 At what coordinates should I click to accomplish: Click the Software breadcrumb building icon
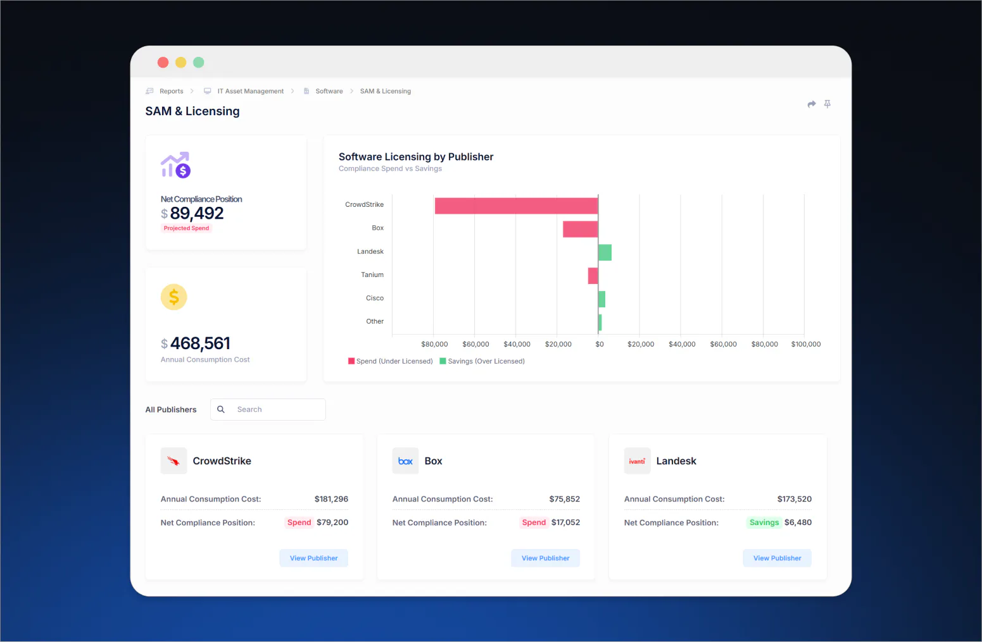tap(306, 91)
